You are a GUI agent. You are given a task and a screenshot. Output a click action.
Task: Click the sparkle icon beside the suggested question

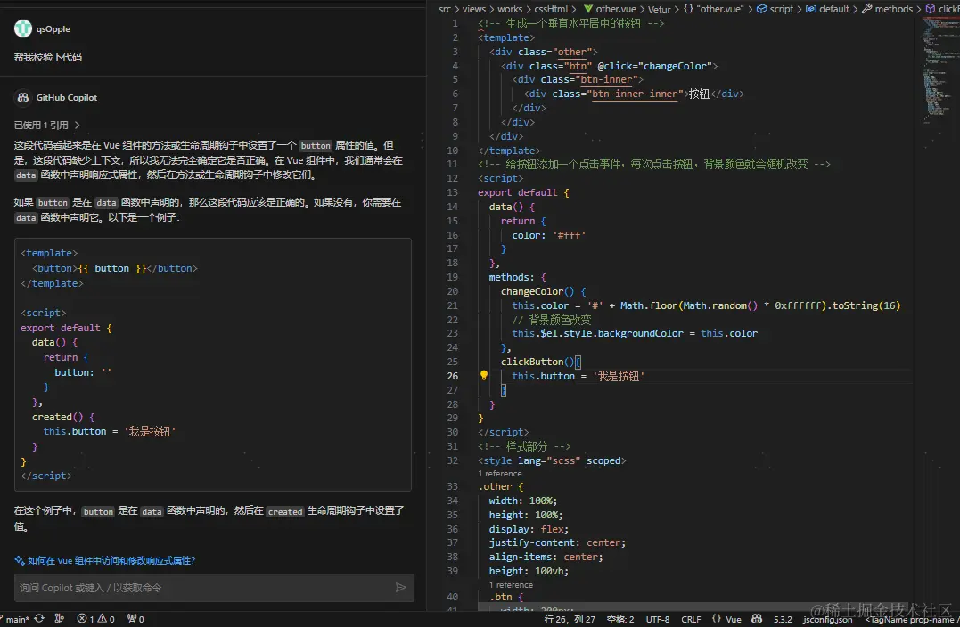click(20, 560)
